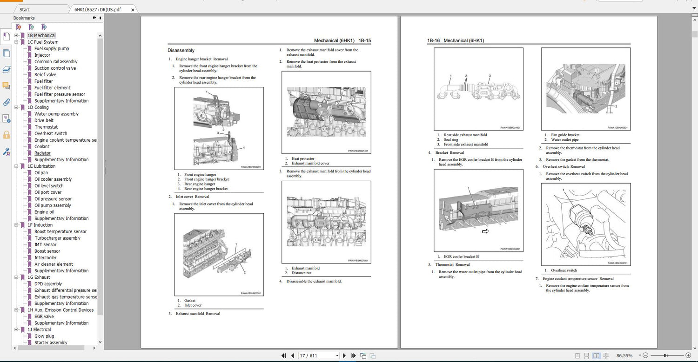Open the Fuel supply pump bookmark
Image resolution: width=698 pixels, height=362 pixels.
[x=52, y=48]
